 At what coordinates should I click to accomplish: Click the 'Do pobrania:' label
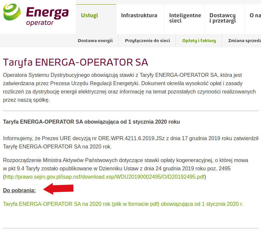tap(19, 191)
